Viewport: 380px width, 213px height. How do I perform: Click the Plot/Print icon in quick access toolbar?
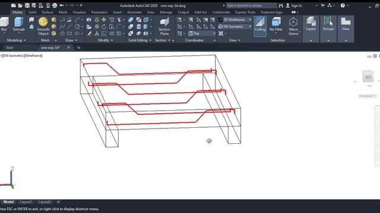[55, 5]
